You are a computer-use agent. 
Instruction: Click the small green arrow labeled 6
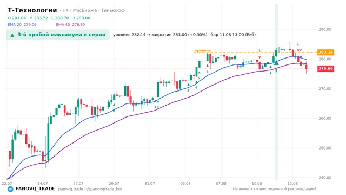tap(208, 66)
